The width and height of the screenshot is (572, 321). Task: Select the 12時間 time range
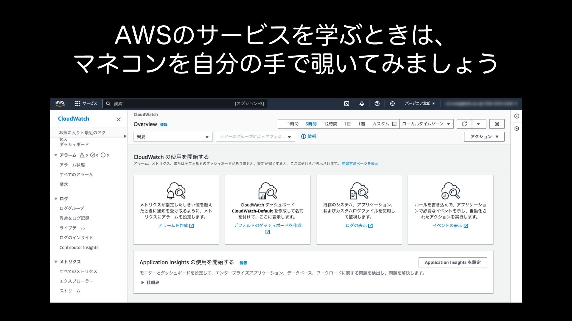pos(330,124)
